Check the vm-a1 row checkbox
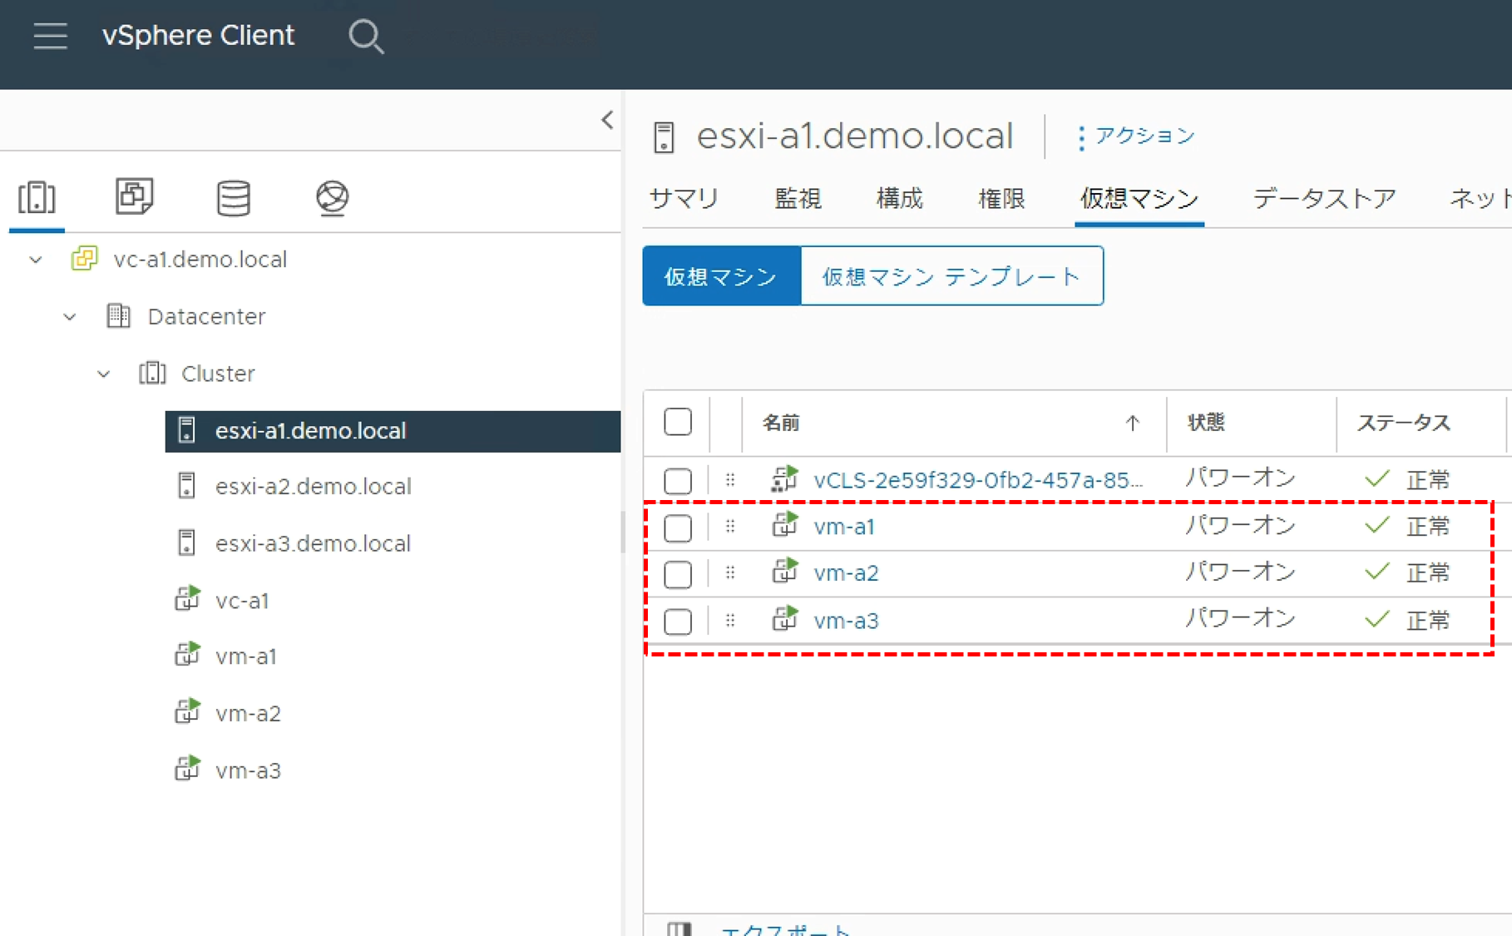 [678, 527]
